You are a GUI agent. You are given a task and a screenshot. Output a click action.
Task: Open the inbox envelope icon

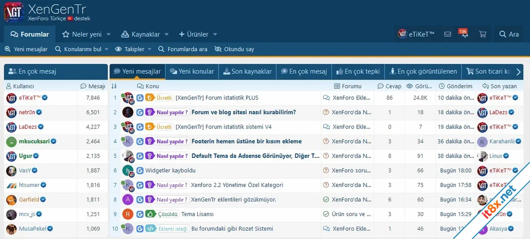pos(447,34)
